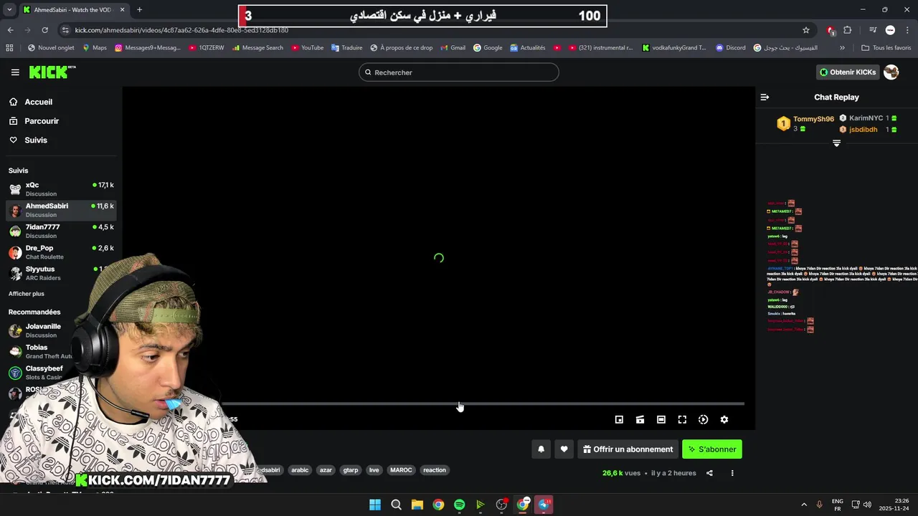Open 7idan7777 channel in followed list
This screenshot has width=918, height=516.
point(61,231)
